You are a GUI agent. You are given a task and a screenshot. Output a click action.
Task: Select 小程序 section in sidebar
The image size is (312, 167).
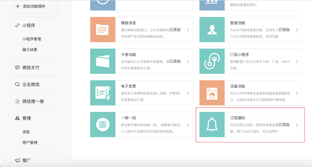pos(29,26)
